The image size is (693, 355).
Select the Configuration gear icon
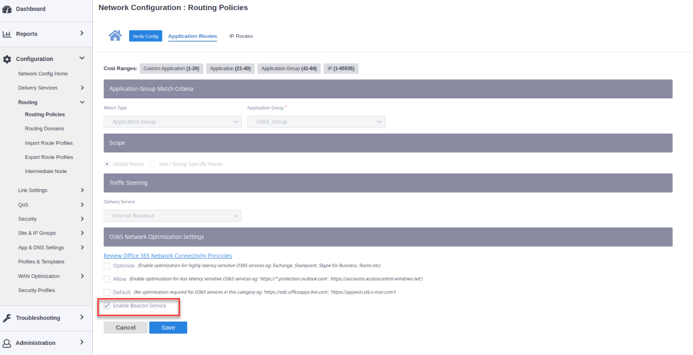tap(7, 59)
